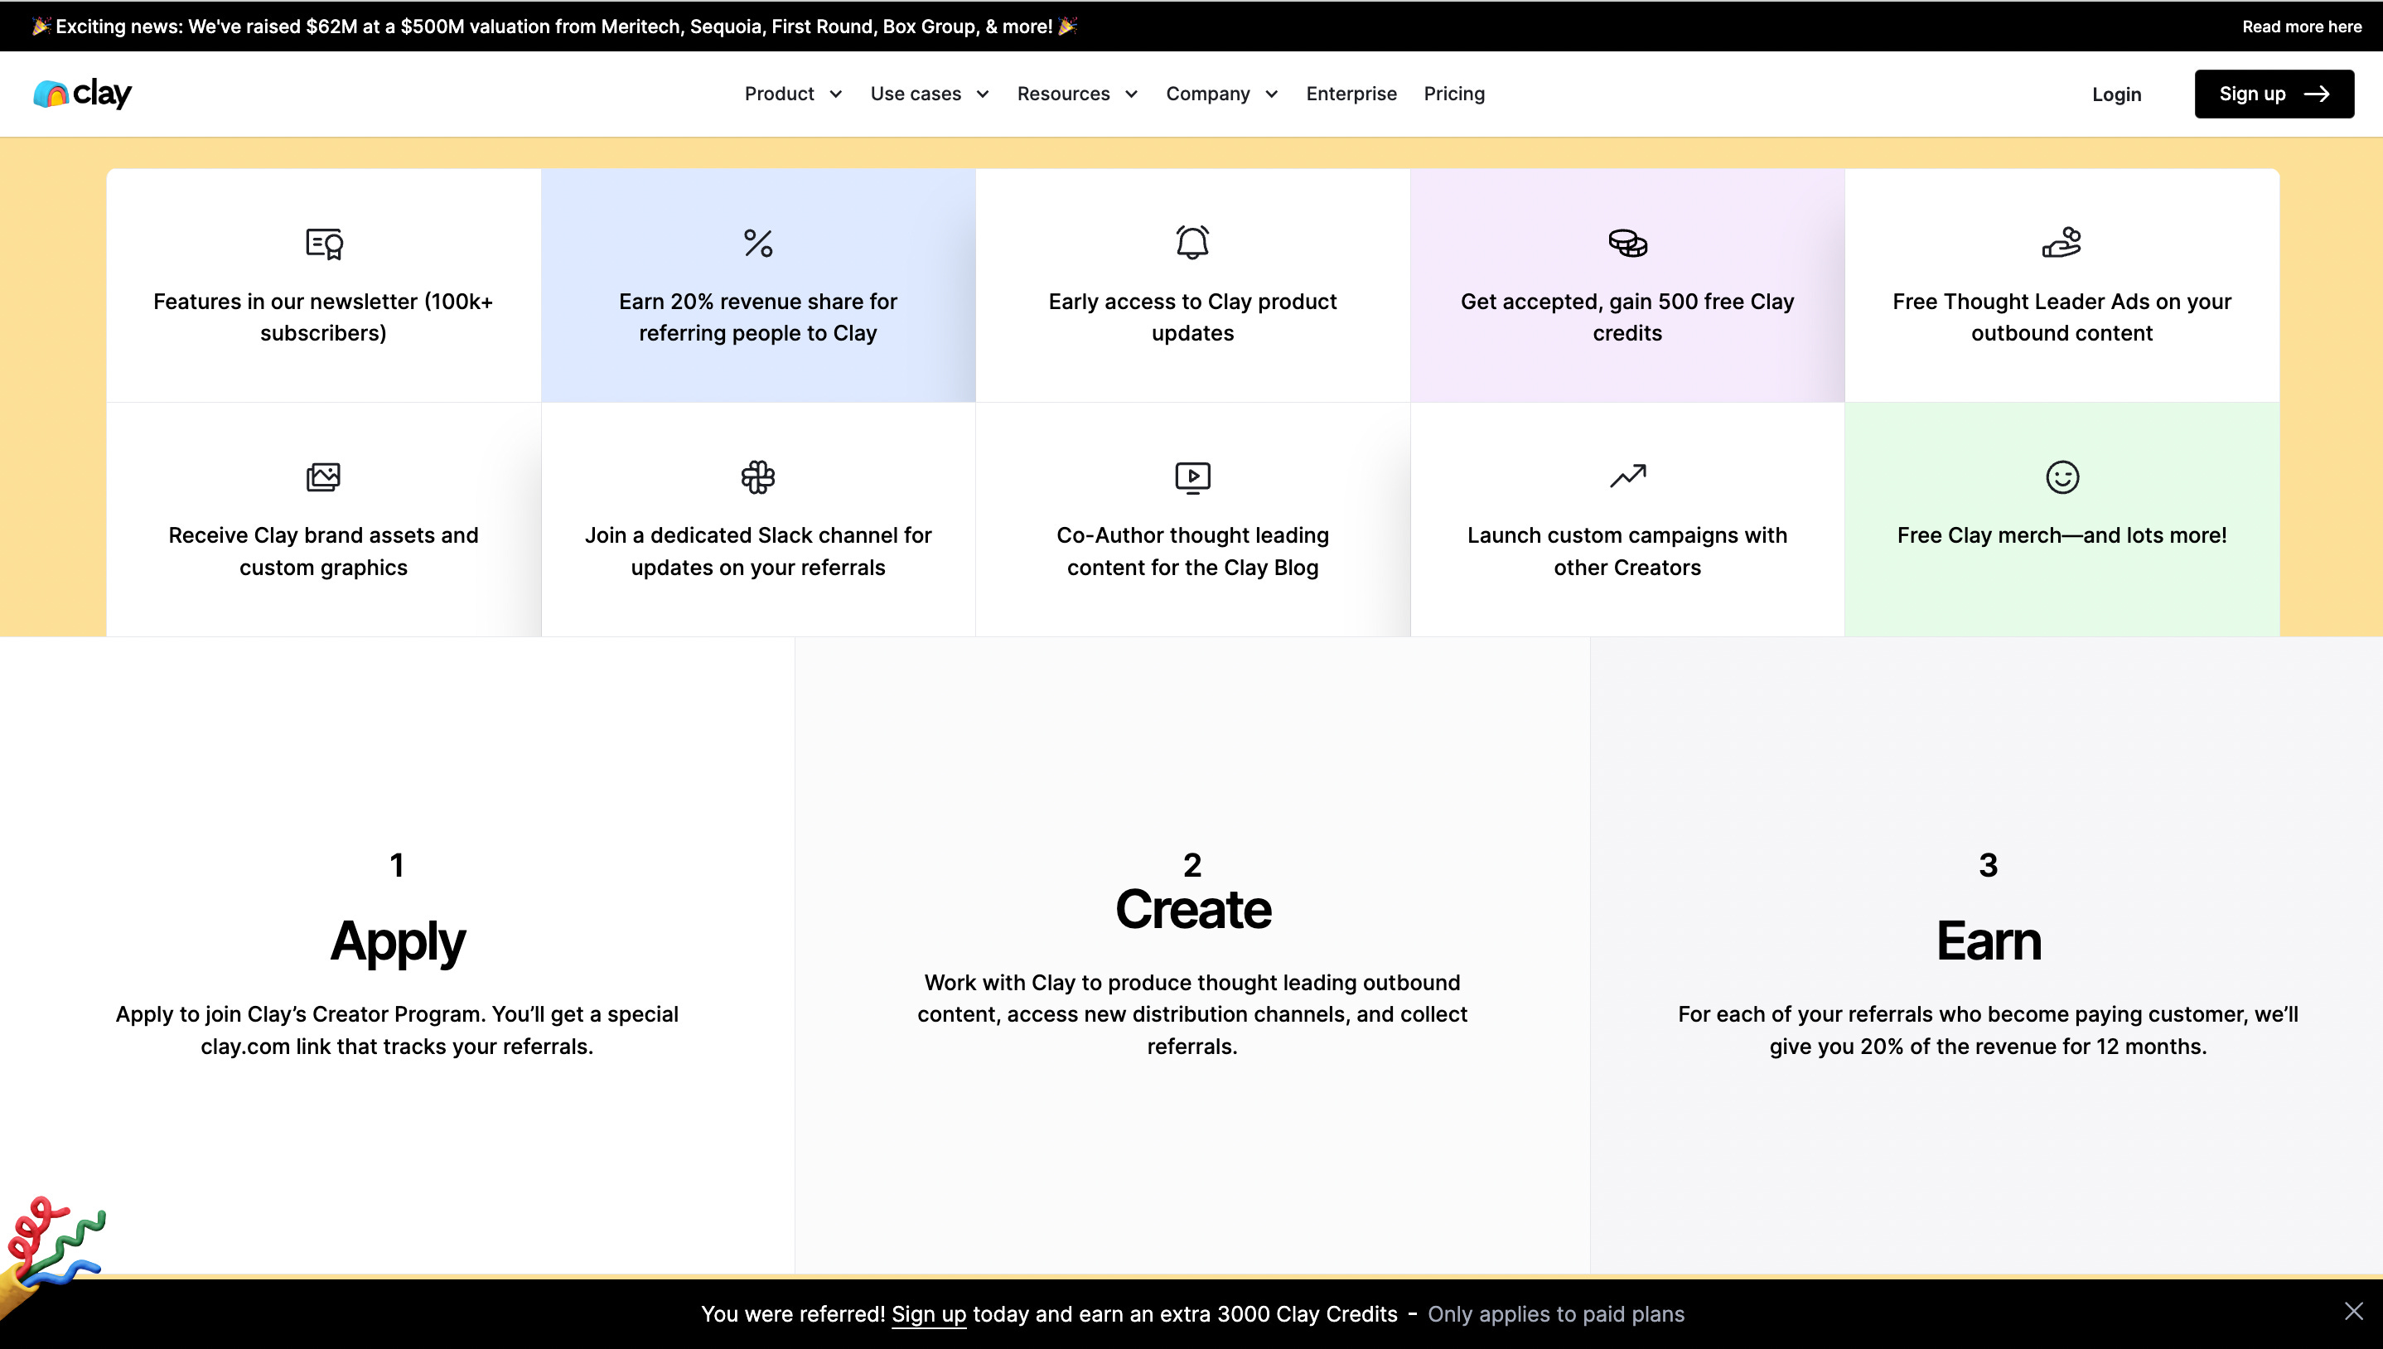Click the video play Co-Author icon
Screen dimensions: 2383x1349
[x=1193, y=478]
